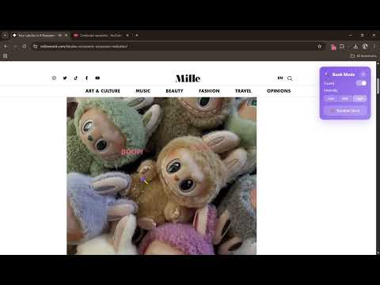Open the tab search dropdown
This screenshot has height=285, width=380.
point(5,35)
